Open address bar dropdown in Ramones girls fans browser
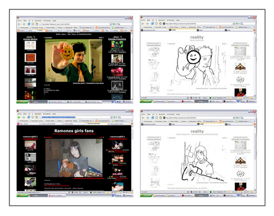Viewport: 274px width, 216px height. tap(111, 117)
